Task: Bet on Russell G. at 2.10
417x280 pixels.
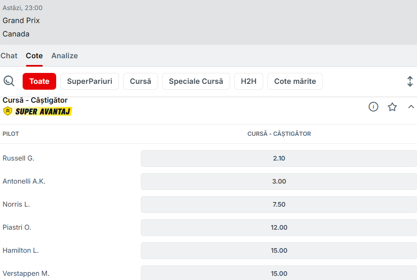Action: [279, 158]
